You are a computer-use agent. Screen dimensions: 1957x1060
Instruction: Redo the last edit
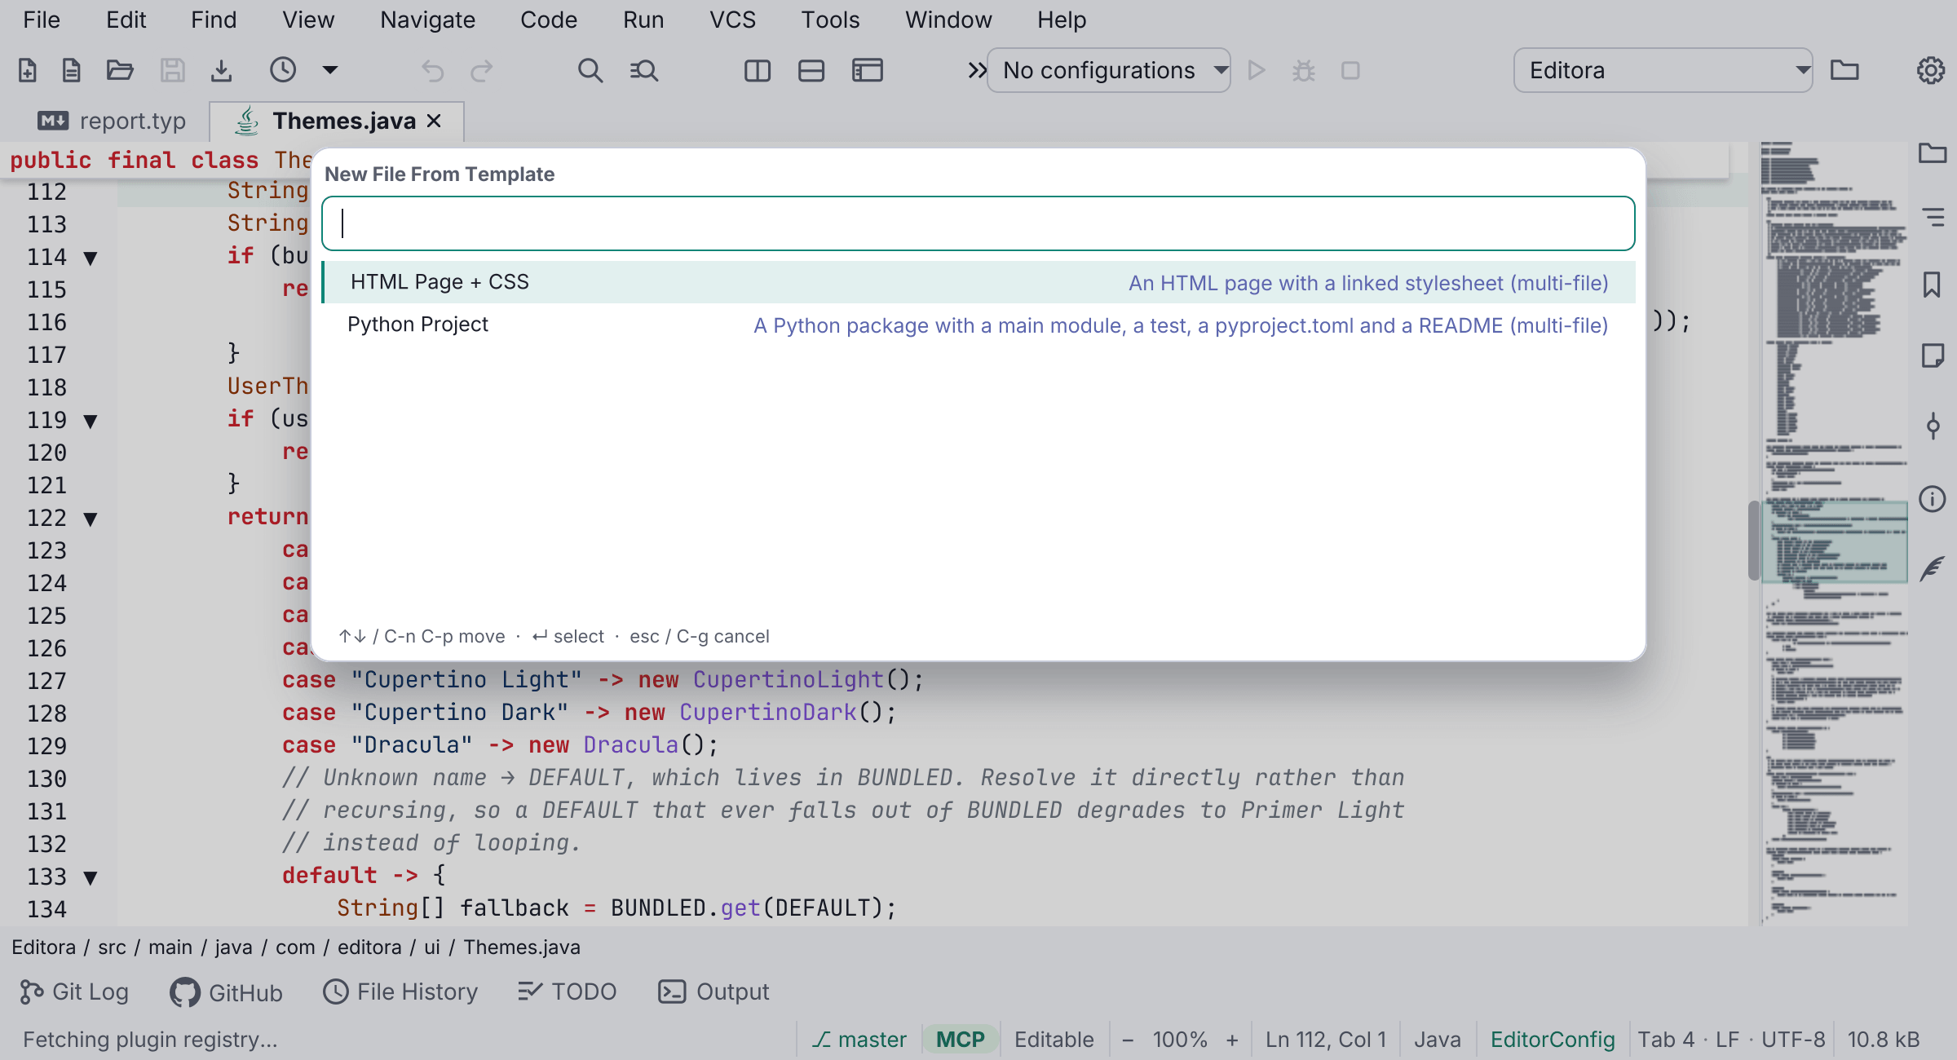point(482,71)
